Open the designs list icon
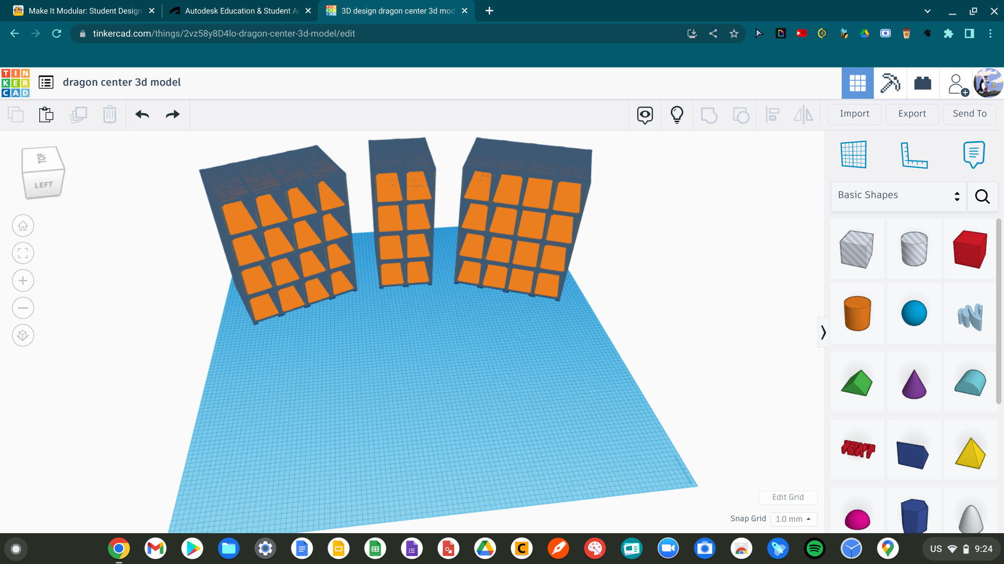The height and width of the screenshot is (564, 1004). click(x=46, y=82)
